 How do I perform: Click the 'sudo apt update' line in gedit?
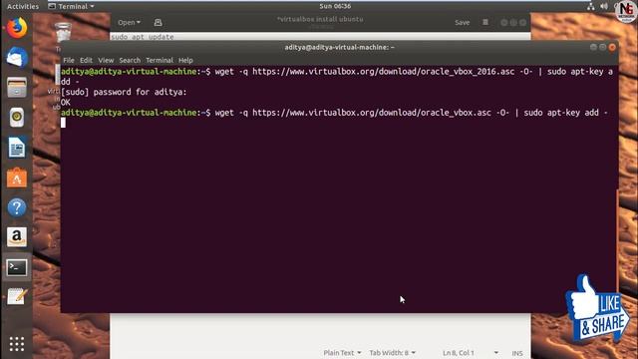tap(143, 37)
